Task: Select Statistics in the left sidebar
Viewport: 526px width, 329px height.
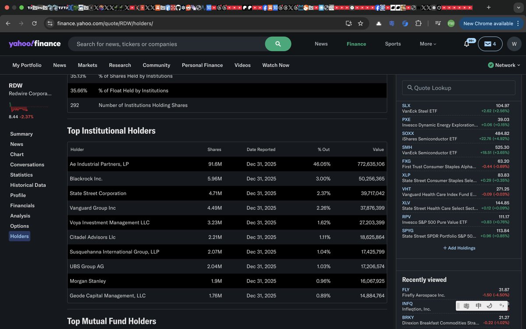Action: pyautogui.click(x=21, y=175)
